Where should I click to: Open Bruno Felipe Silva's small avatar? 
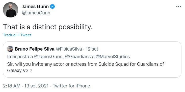[10, 49]
